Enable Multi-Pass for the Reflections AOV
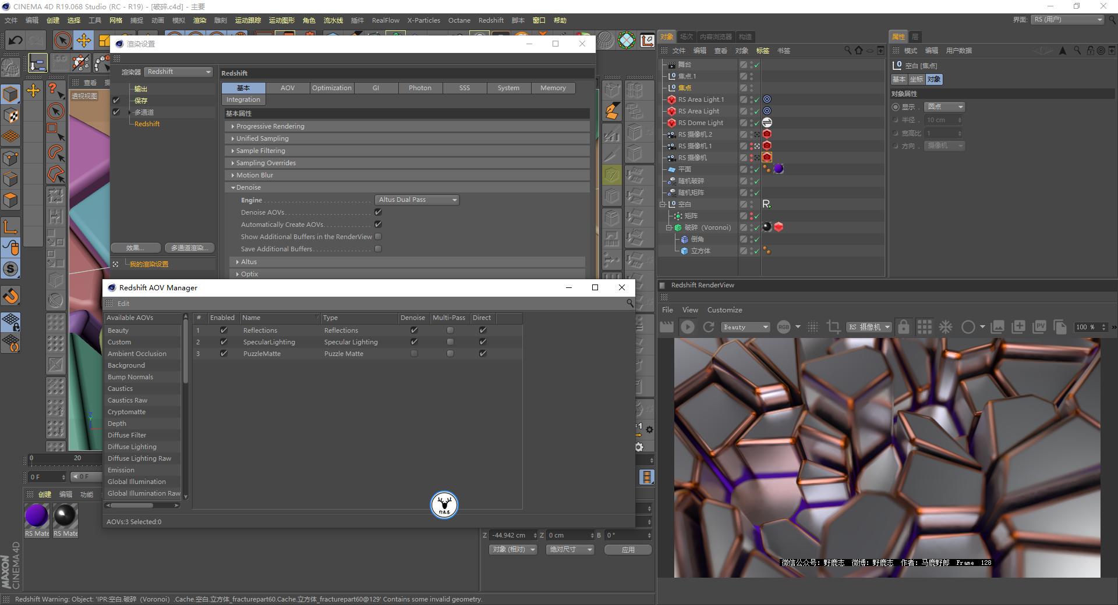 point(450,330)
